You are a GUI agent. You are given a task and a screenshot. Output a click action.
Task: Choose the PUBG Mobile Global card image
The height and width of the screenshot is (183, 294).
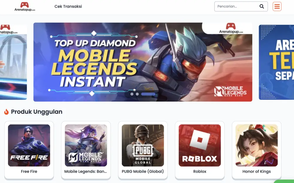(x=143, y=145)
